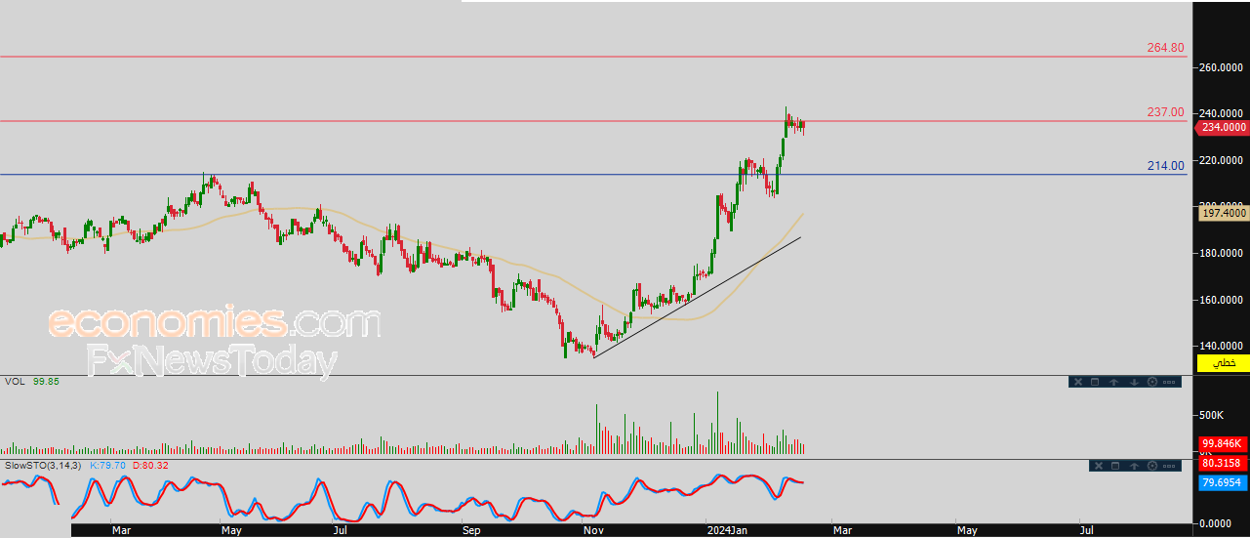Click the 80.3158 stochastic D tag

tap(1221, 464)
